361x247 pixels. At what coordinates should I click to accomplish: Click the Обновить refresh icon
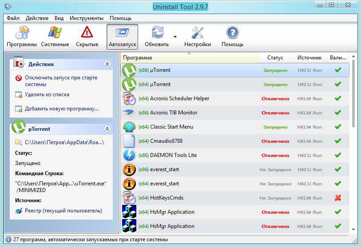click(x=157, y=33)
